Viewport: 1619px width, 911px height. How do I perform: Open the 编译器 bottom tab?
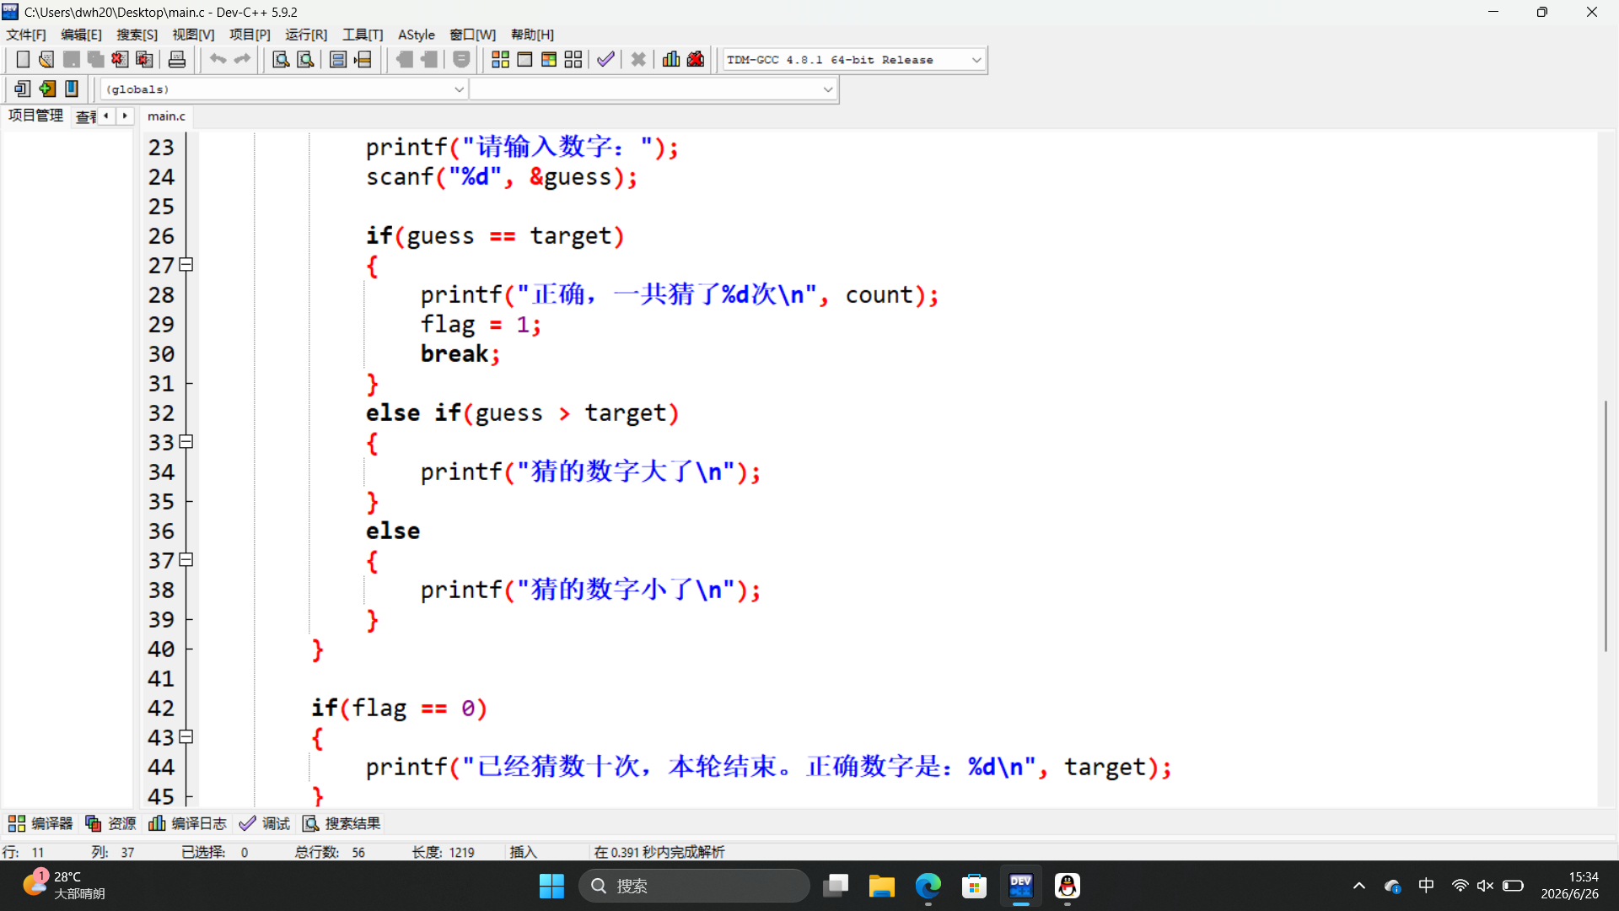[x=40, y=823]
